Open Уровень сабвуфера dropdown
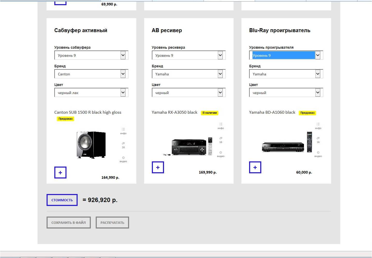The height and width of the screenshot is (258, 372). (x=91, y=55)
